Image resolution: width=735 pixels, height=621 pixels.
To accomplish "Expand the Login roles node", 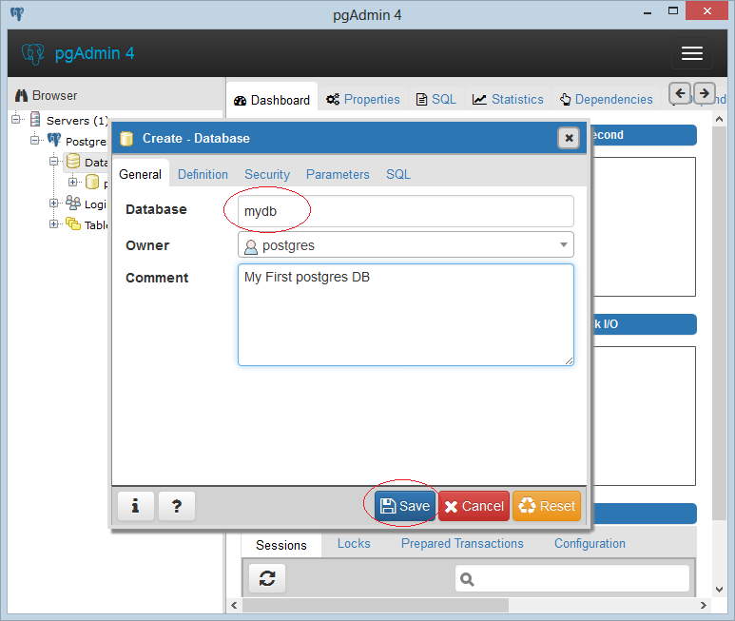I will coord(54,203).
